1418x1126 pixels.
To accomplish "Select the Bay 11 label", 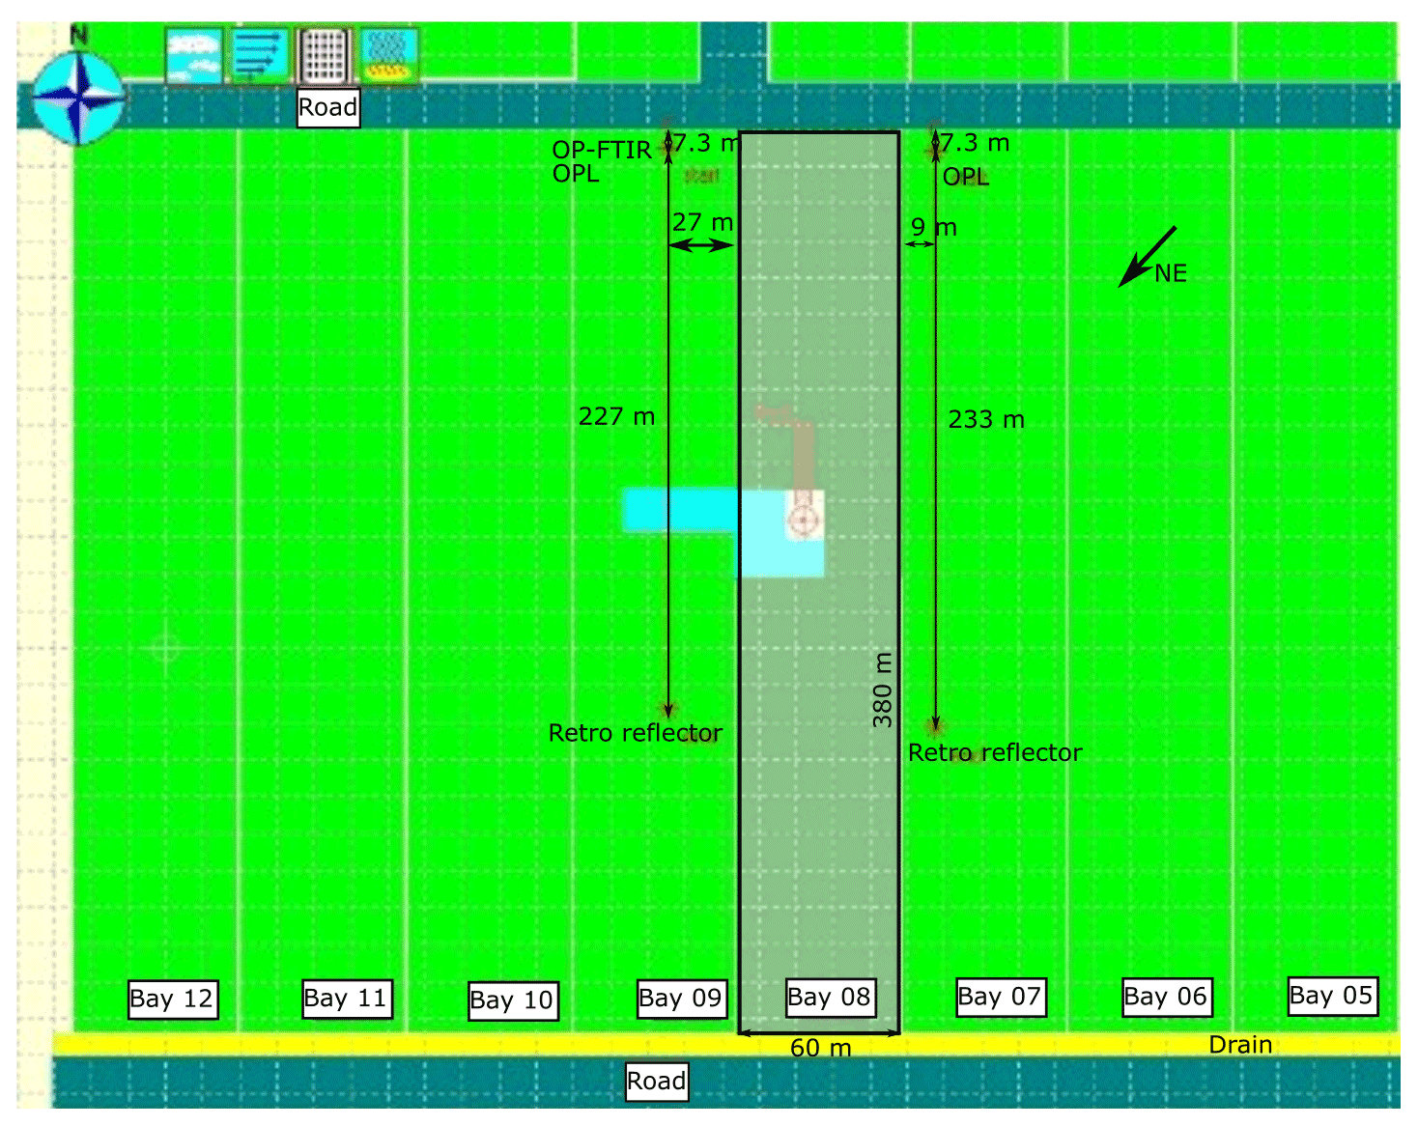I will tap(347, 999).
